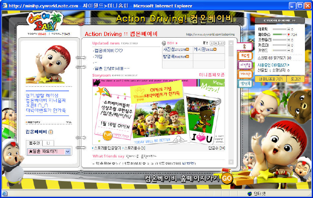Open the 사진첩 271/278 link
The width and height of the screenshot is (313, 198).
click(174, 49)
